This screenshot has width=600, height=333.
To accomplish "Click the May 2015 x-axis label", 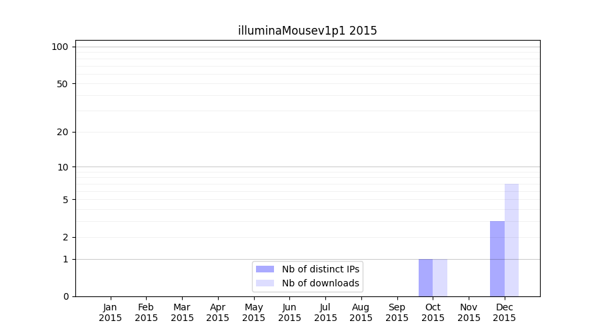I will pyautogui.click(x=254, y=312).
